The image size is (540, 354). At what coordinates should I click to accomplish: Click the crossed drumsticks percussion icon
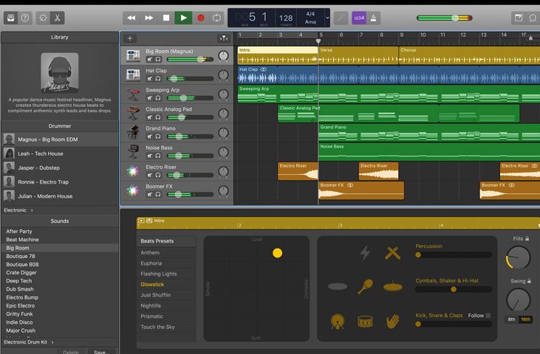pyautogui.click(x=392, y=253)
